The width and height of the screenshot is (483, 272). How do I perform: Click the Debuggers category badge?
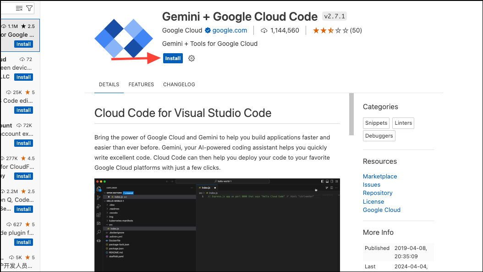click(x=379, y=135)
